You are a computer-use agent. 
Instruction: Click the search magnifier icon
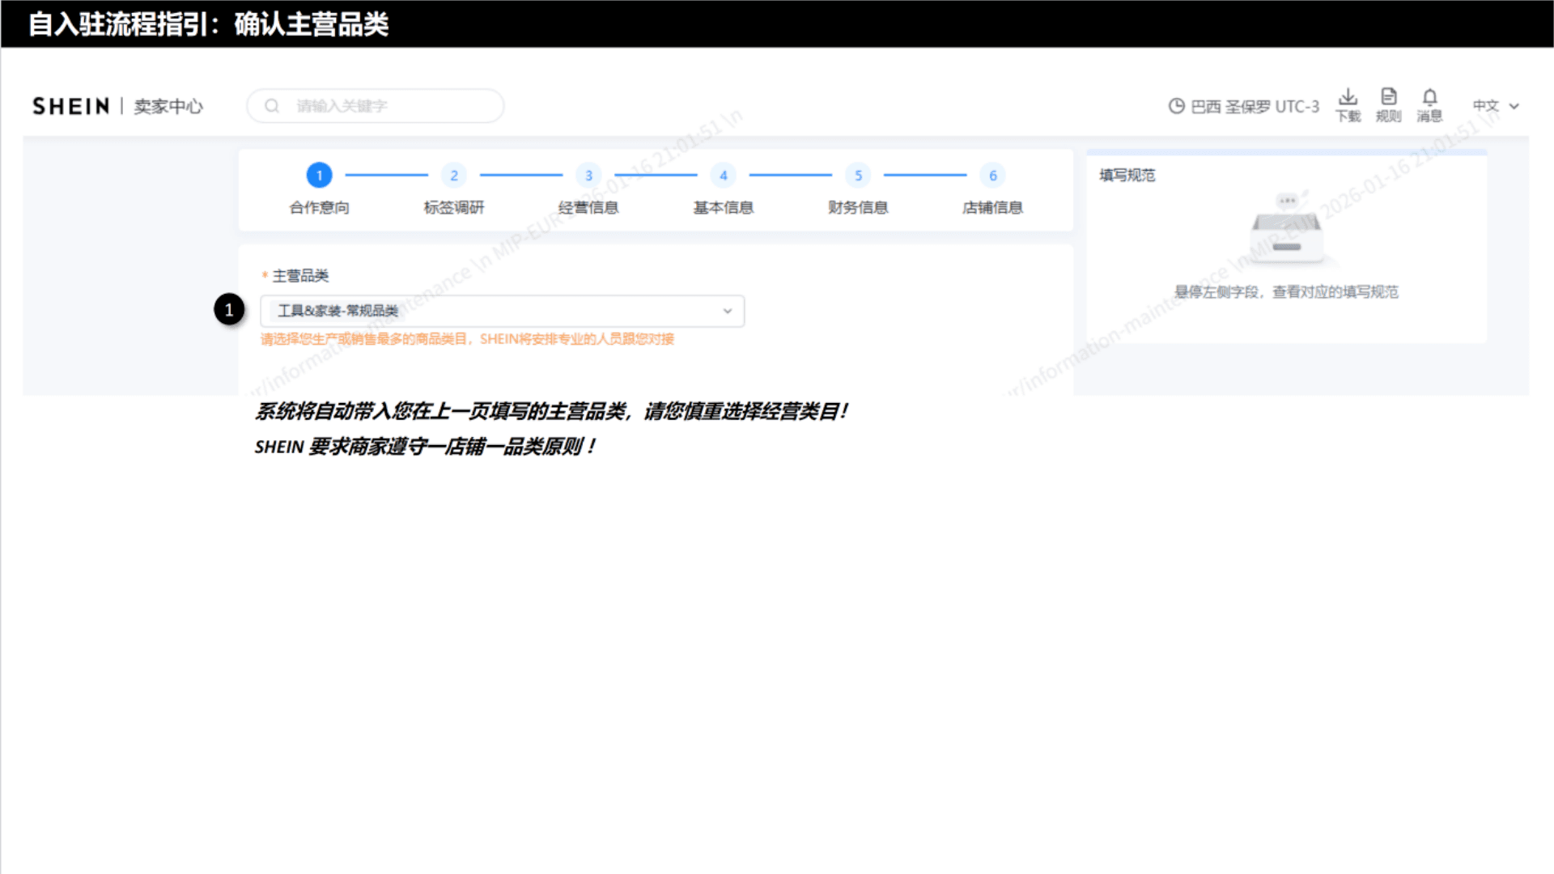click(272, 106)
